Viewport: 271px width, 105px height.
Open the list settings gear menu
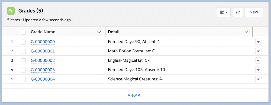pos(224,12)
